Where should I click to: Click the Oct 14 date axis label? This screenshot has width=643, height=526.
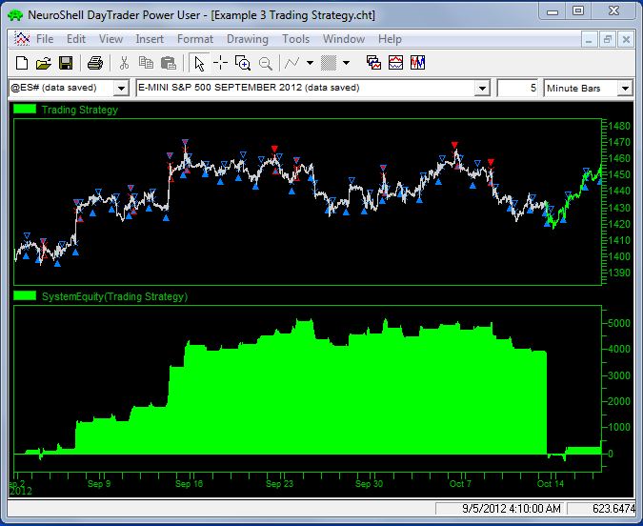tap(551, 484)
